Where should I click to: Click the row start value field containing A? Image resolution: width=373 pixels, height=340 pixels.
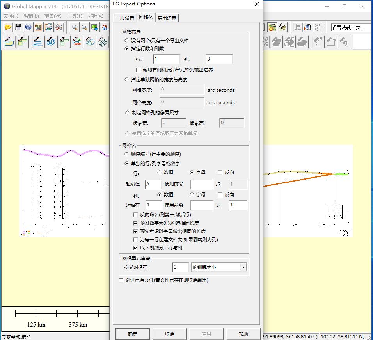tap(153, 184)
